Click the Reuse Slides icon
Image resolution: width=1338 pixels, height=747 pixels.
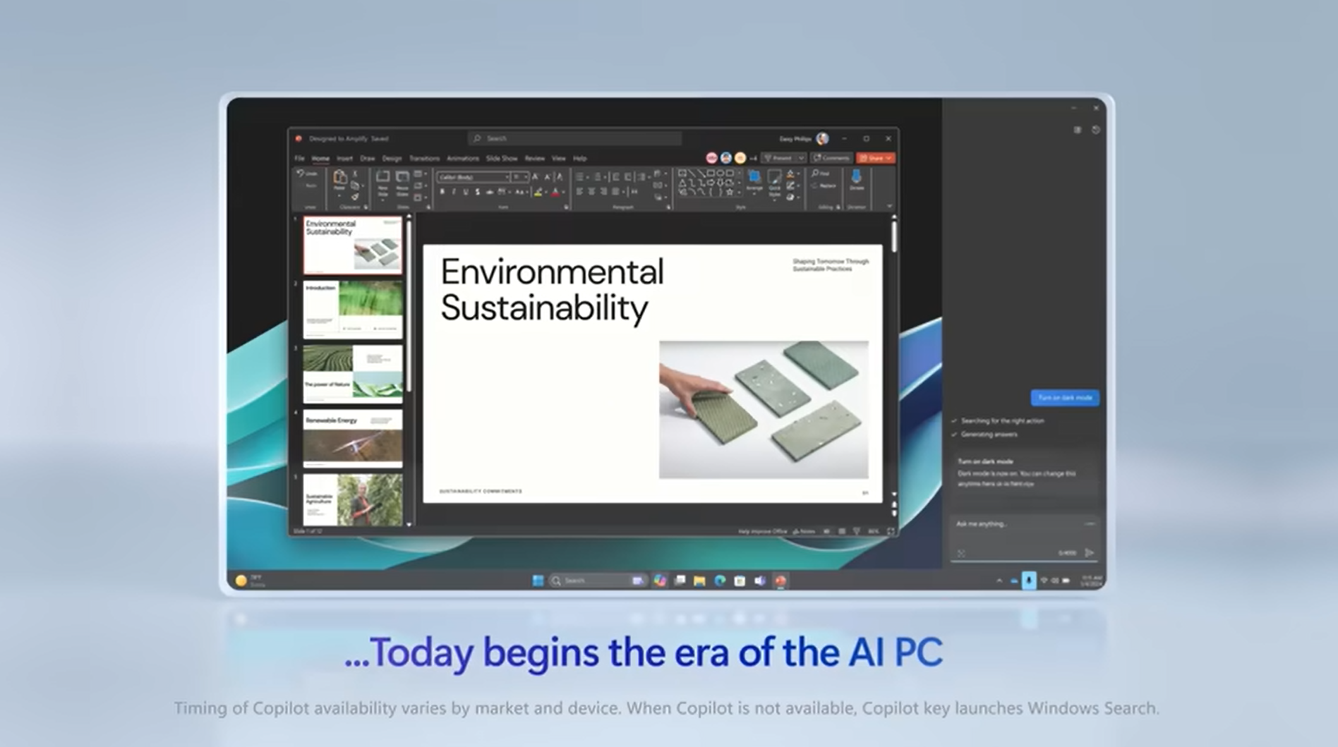point(402,177)
